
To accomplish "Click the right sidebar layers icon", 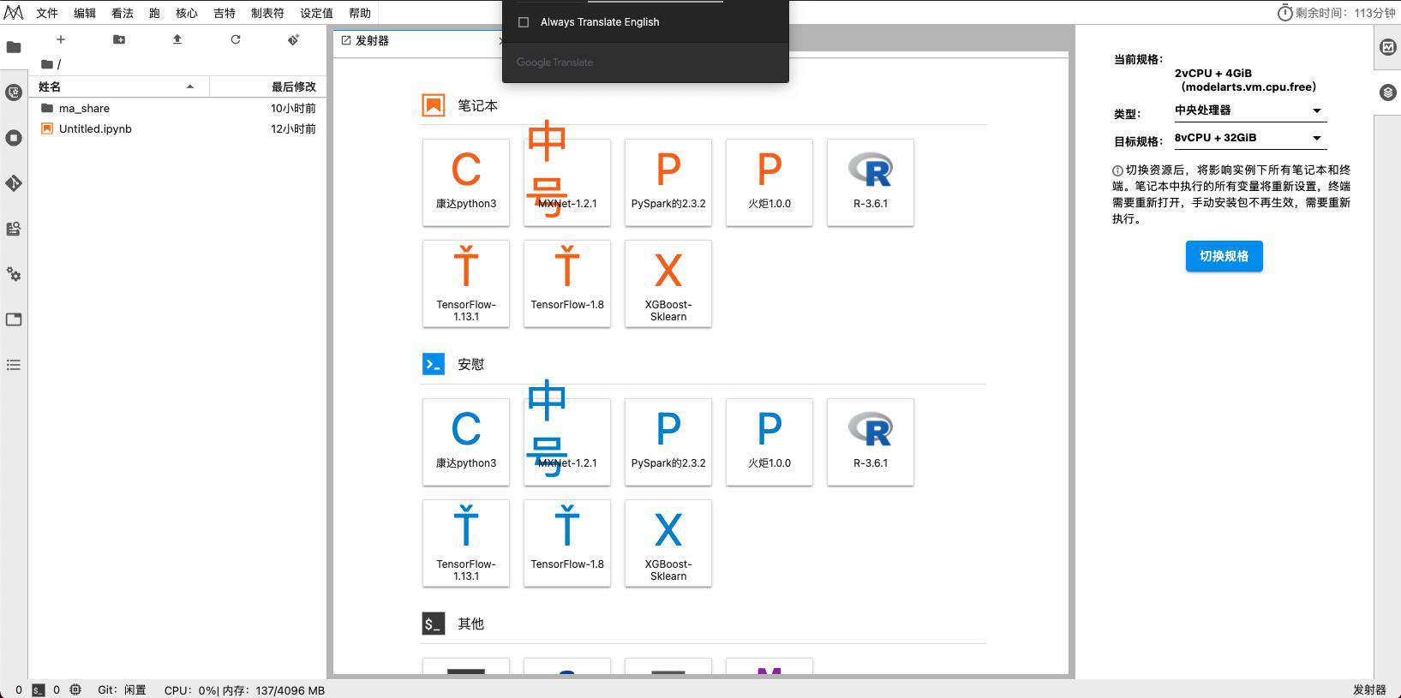I will coord(1388,92).
